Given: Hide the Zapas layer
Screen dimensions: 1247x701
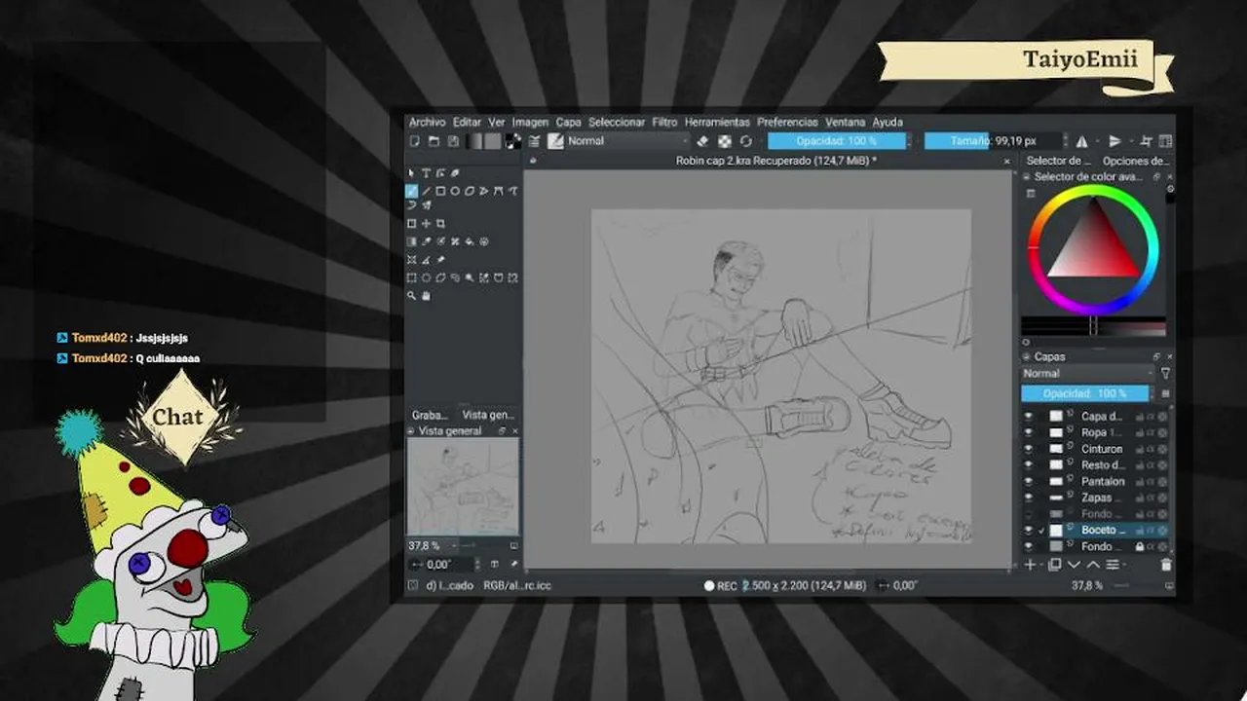Looking at the screenshot, I should pyautogui.click(x=1028, y=498).
